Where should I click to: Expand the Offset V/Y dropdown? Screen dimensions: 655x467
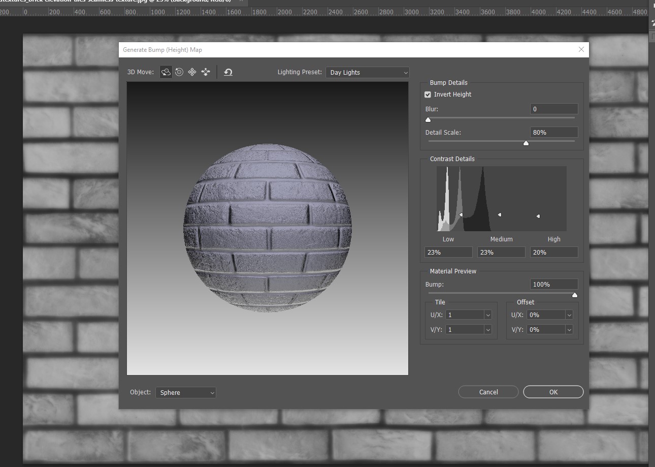[x=569, y=330]
